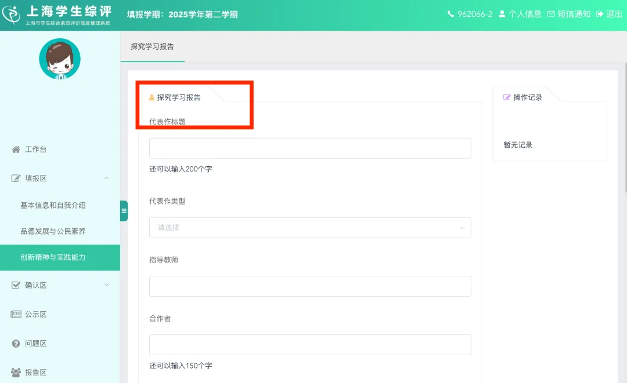Click the 合作者 label

point(160,319)
